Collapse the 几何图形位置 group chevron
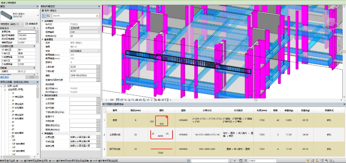The height and width of the screenshot is (163, 346). click(x=34, y=46)
